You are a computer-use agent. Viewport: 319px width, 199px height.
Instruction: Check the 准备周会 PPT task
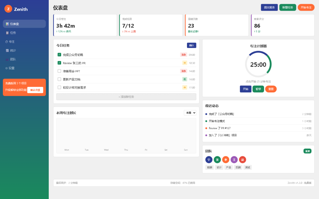(59, 71)
